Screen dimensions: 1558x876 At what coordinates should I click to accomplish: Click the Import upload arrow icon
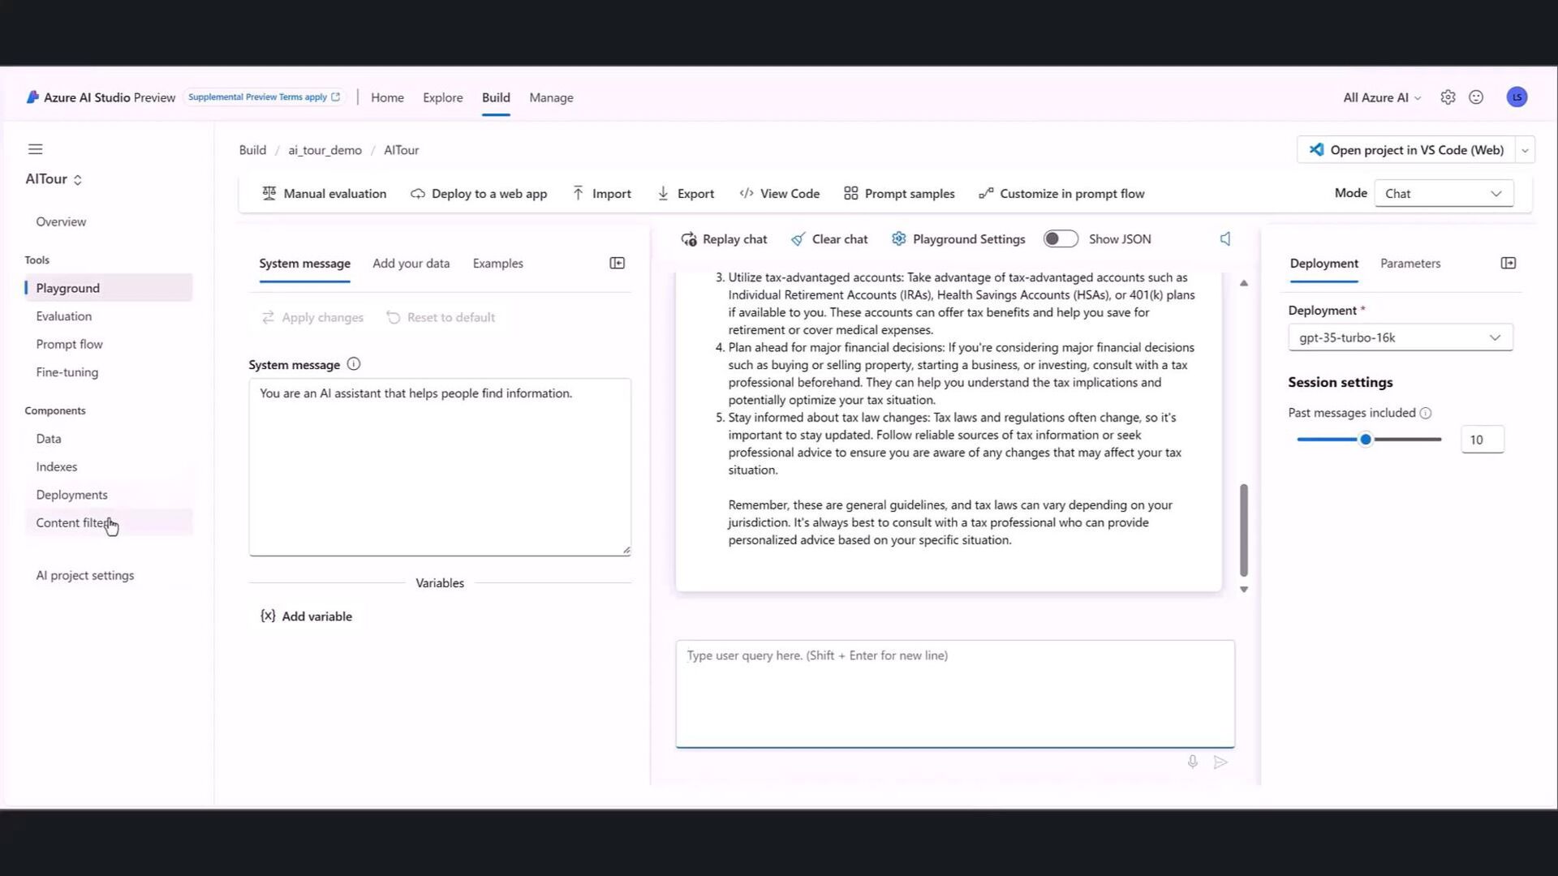(x=578, y=193)
